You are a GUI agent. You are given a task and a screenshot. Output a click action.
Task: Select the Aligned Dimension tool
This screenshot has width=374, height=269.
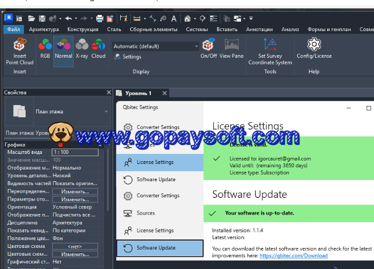tap(152, 18)
